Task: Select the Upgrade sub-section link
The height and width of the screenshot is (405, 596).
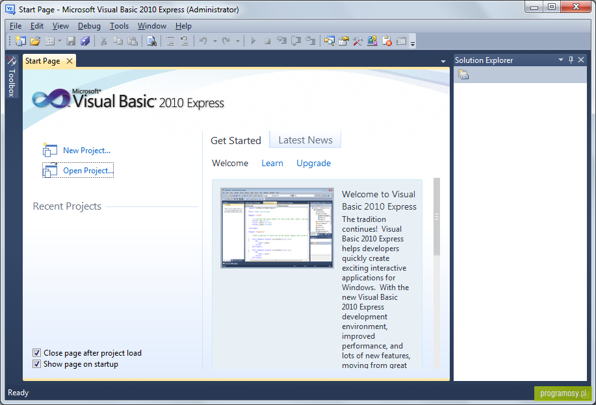Action: (313, 163)
